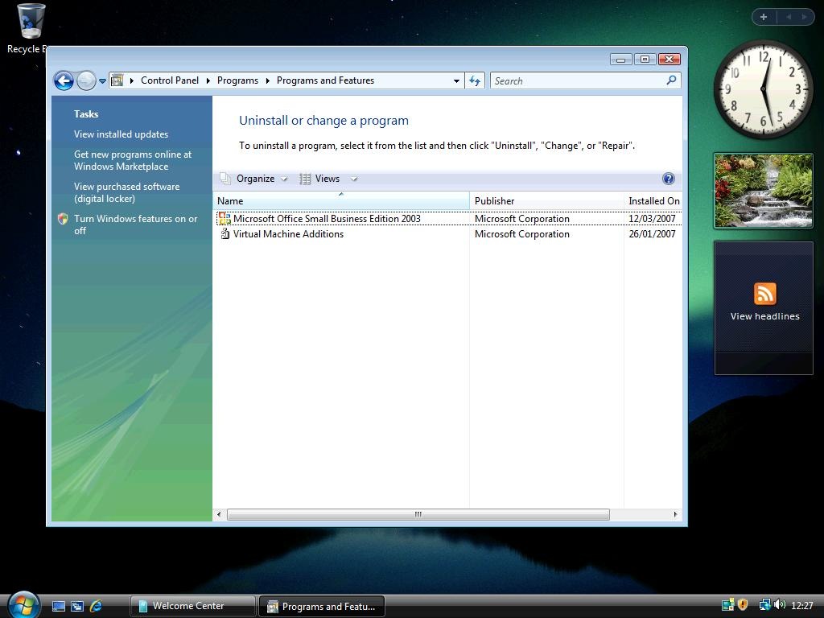Open View purchased software (digital locker)

126,192
